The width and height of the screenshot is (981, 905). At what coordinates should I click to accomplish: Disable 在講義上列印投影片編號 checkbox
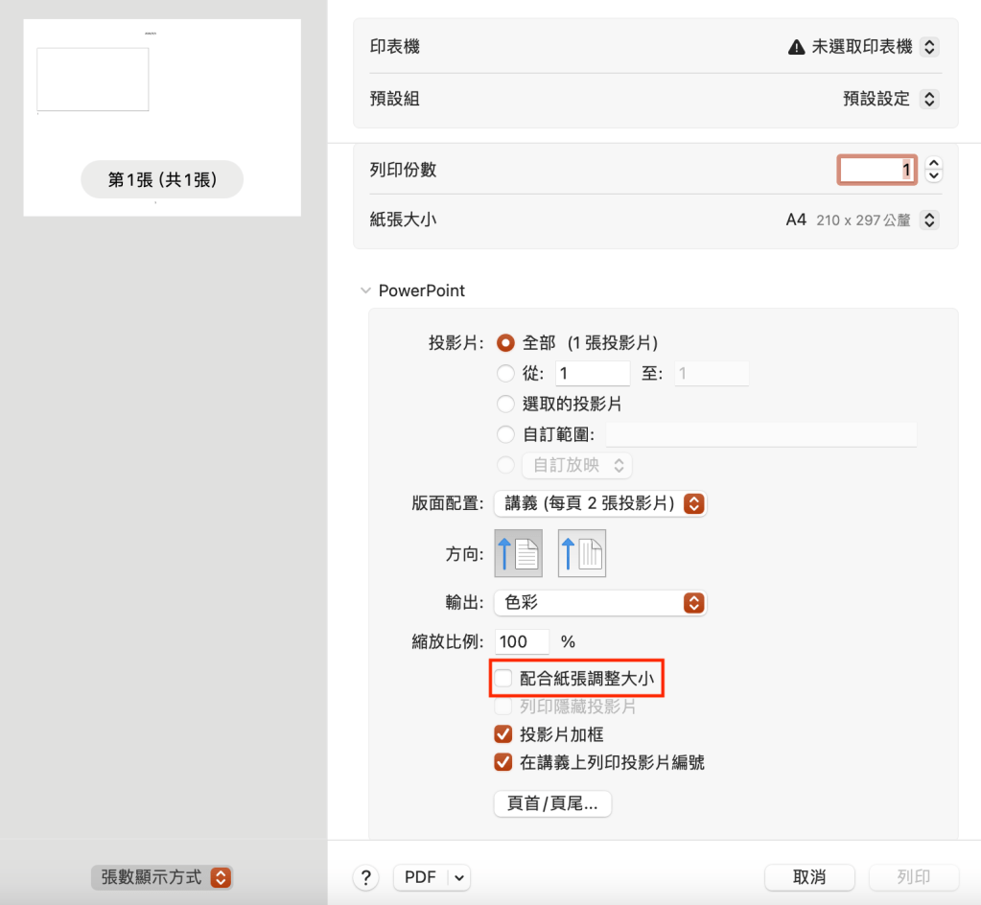click(503, 763)
